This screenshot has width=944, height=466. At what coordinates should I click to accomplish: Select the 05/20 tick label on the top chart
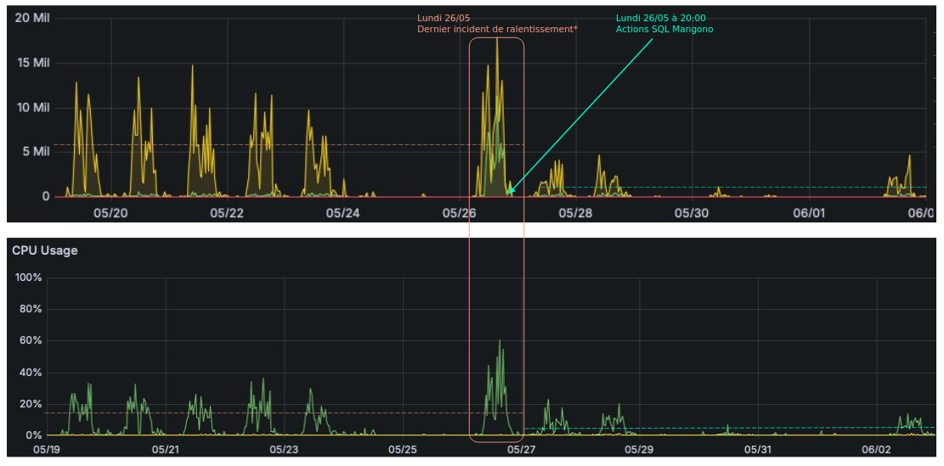pos(110,212)
